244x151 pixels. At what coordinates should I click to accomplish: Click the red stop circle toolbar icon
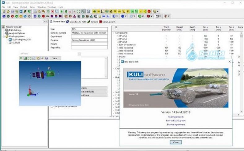coord(149,11)
